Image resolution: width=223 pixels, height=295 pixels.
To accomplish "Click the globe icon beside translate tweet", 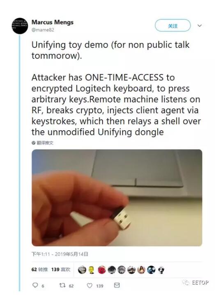I will [x=34, y=143].
